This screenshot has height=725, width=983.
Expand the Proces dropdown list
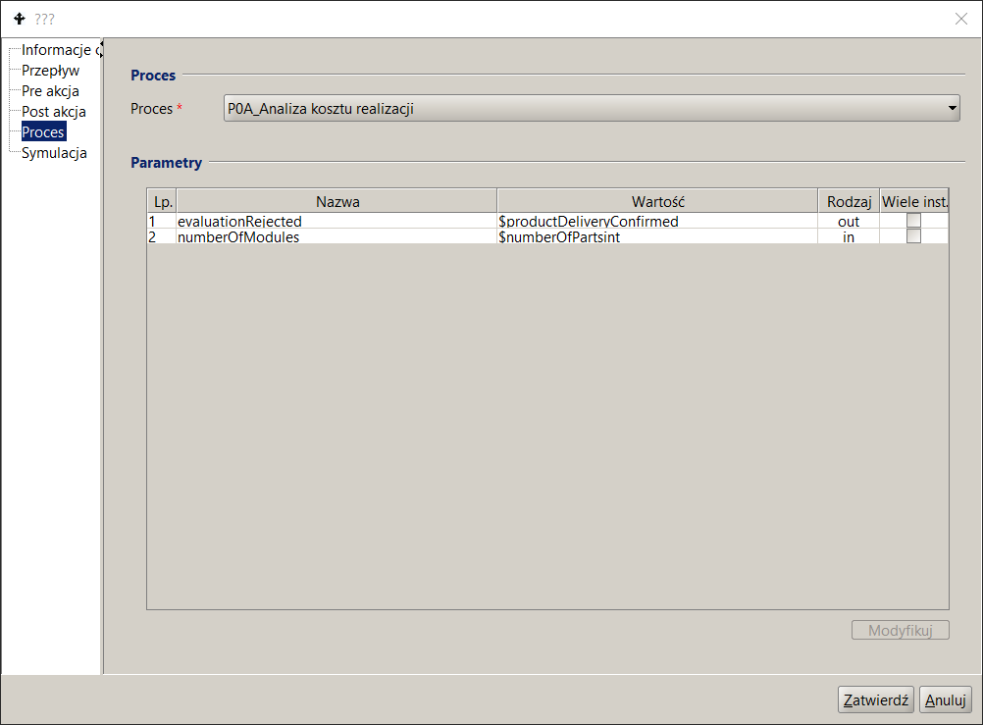click(x=952, y=109)
